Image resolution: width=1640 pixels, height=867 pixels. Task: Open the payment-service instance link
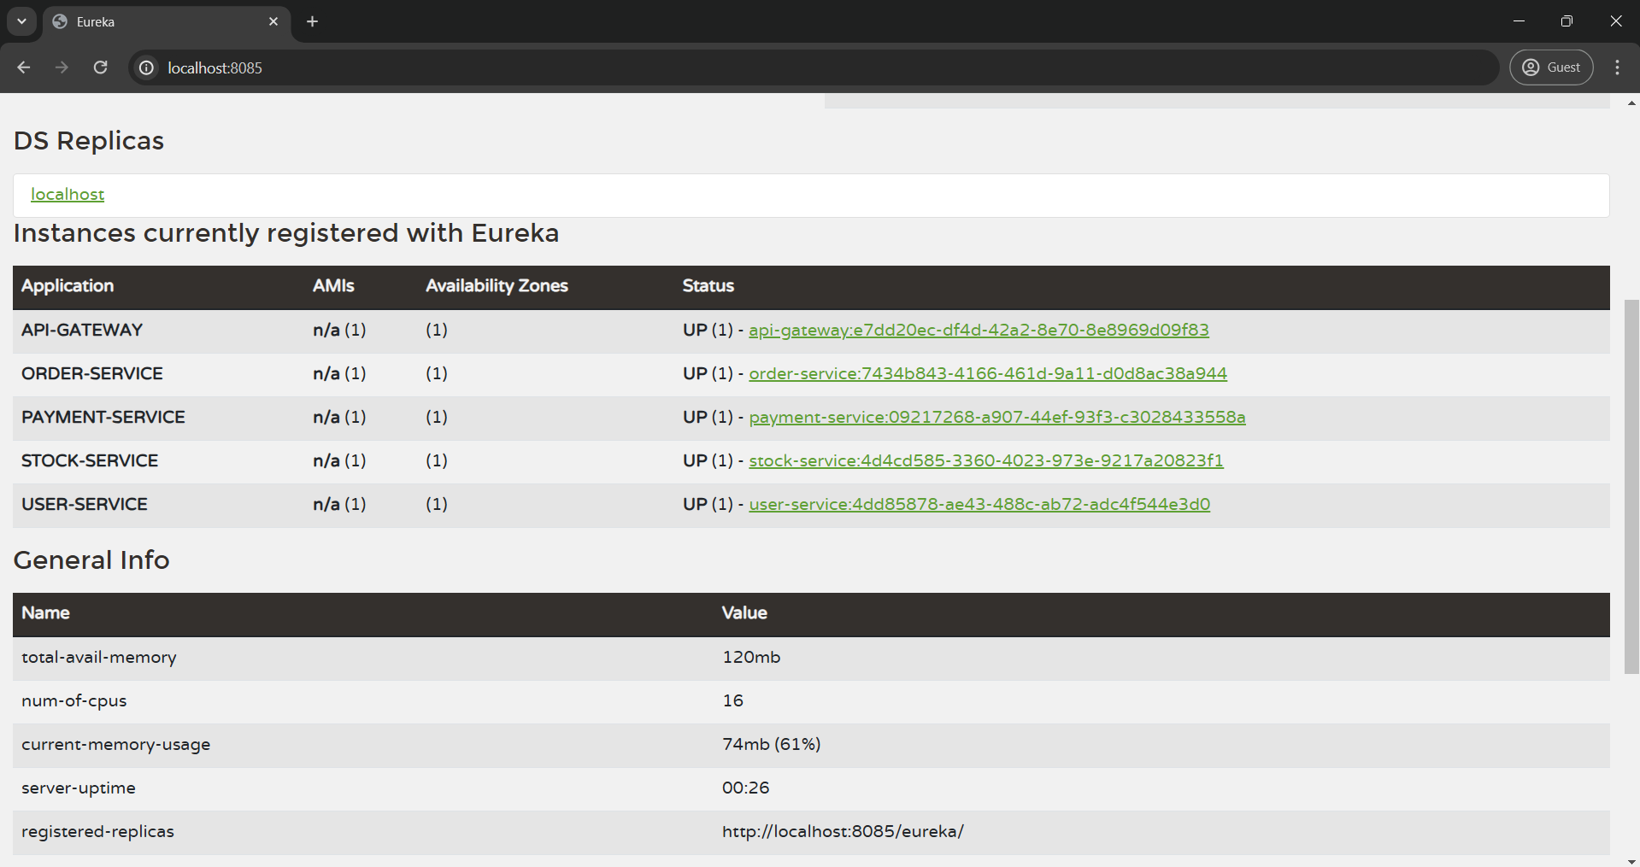coord(997,417)
